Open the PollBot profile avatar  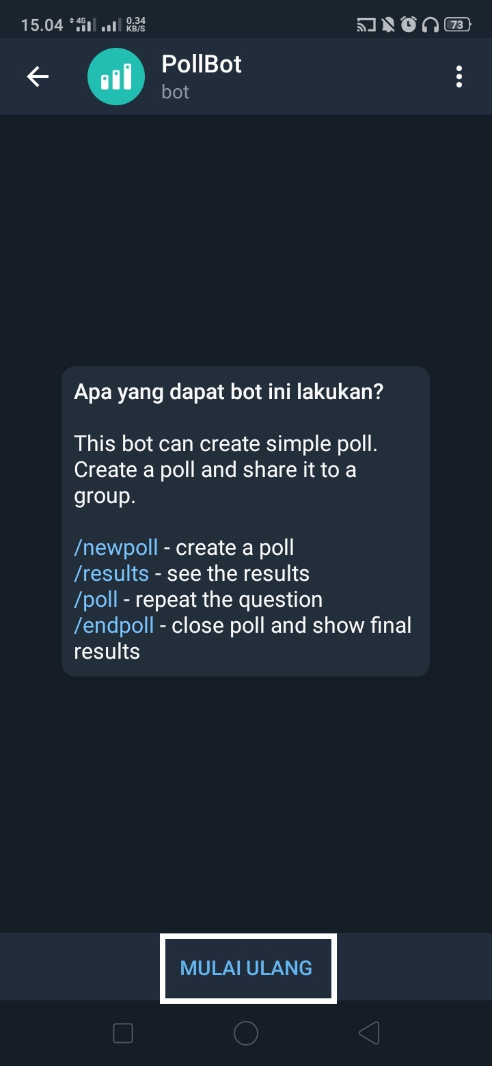(x=116, y=77)
